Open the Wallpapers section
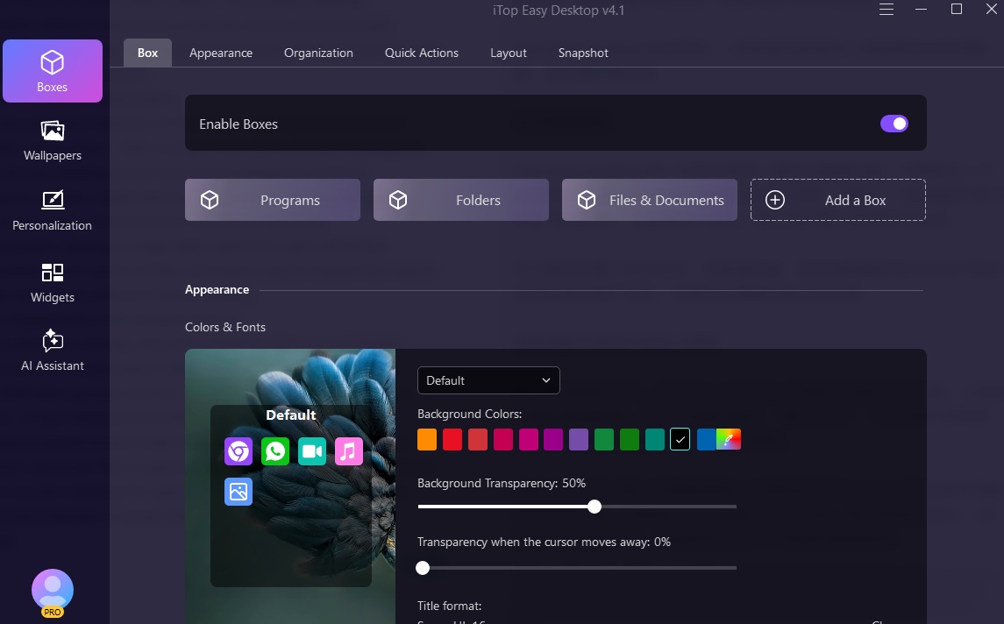Screen dimensions: 1004x624 pyautogui.click(x=52, y=140)
